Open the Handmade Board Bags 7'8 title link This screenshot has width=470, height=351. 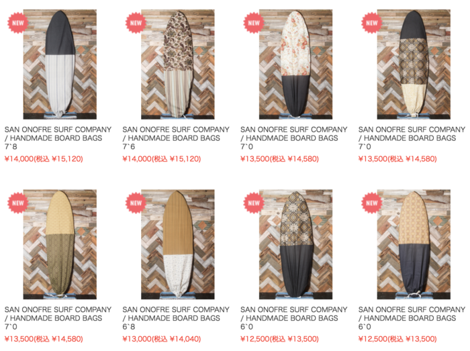pyautogui.click(x=58, y=138)
